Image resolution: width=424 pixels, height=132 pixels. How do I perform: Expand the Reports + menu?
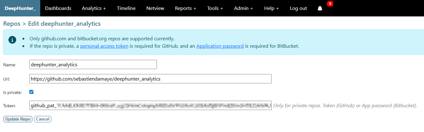click(x=186, y=8)
